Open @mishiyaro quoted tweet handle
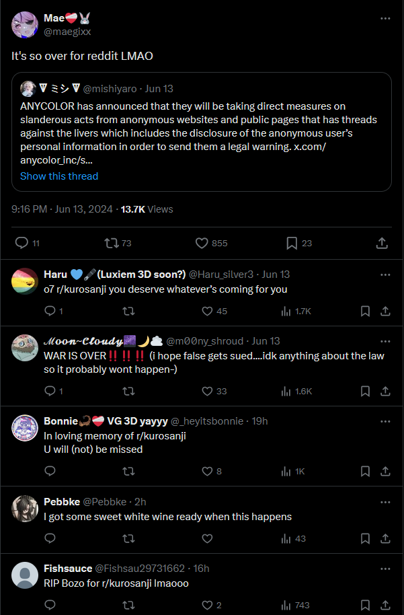Image resolution: width=404 pixels, height=615 pixels. 110,89
